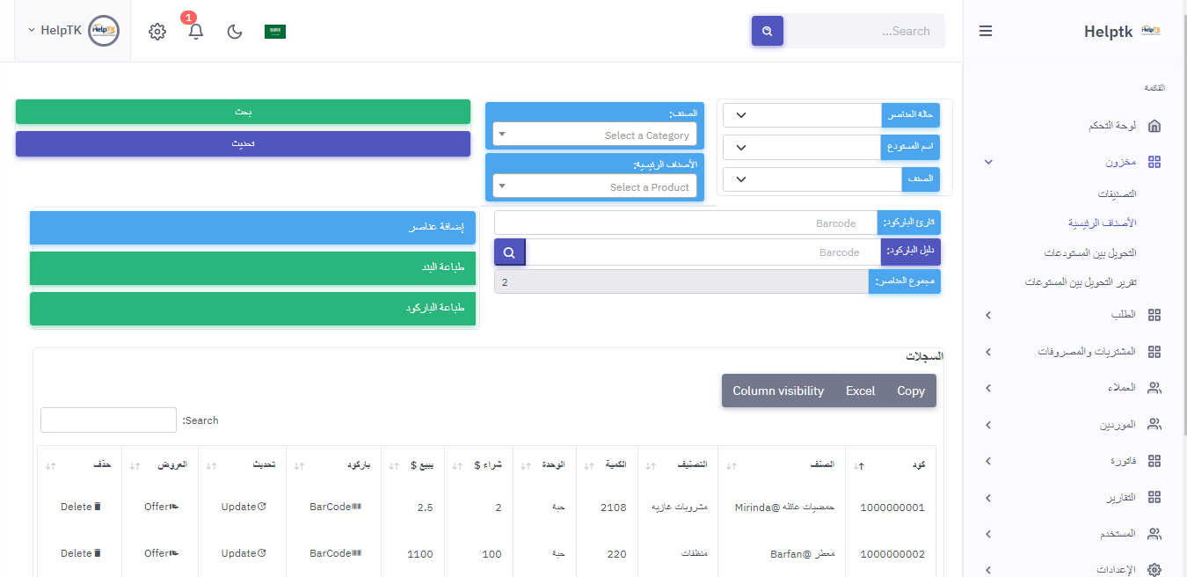Open the Select a Category dropdown

(595, 135)
